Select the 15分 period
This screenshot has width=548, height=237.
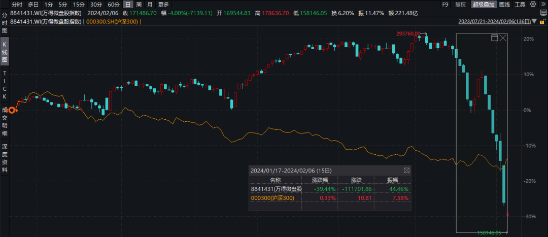point(78,5)
